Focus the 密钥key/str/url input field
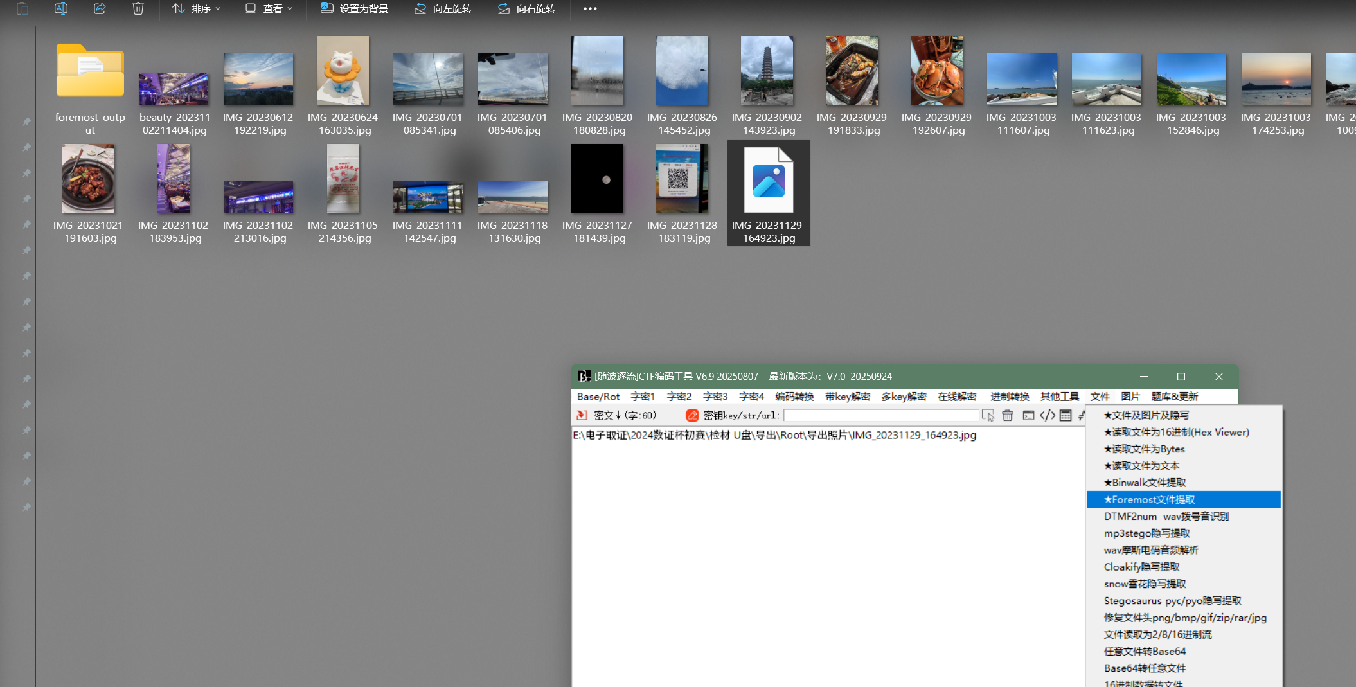The height and width of the screenshot is (687, 1356). point(880,415)
